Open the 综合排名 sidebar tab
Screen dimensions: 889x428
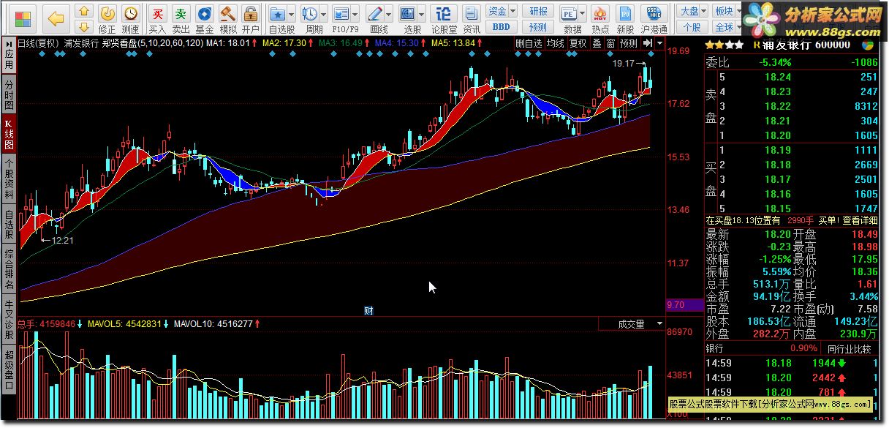pyautogui.click(x=9, y=270)
